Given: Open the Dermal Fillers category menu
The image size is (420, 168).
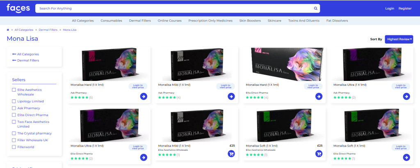Looking at the screenshot, I should 129,21.
